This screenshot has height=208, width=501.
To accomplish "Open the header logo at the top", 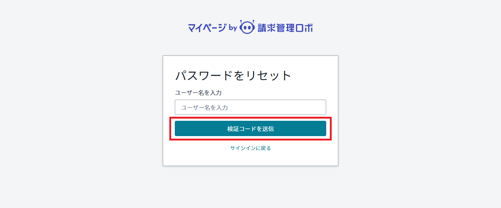I will (x=250, y=27).
